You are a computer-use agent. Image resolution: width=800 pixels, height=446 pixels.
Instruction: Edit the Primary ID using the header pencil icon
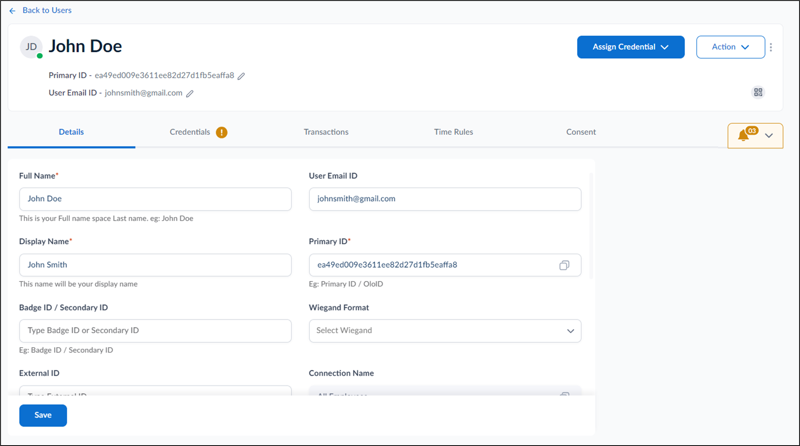241,76
